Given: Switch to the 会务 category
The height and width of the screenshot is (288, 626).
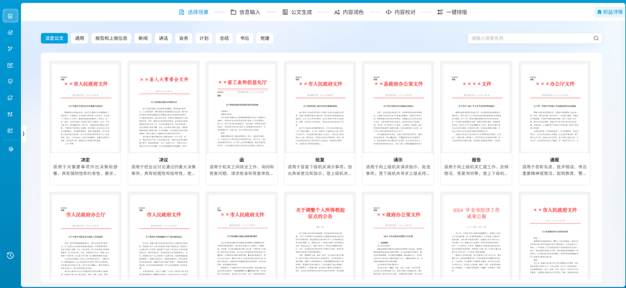Looking at the screenshot, I should tap(183, 38).
